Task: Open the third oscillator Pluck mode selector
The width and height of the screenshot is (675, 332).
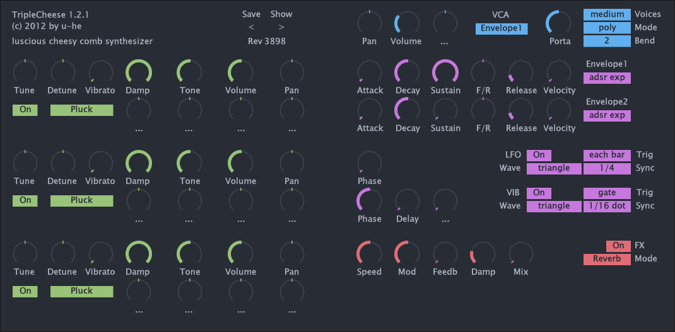Action: [82, 291]
